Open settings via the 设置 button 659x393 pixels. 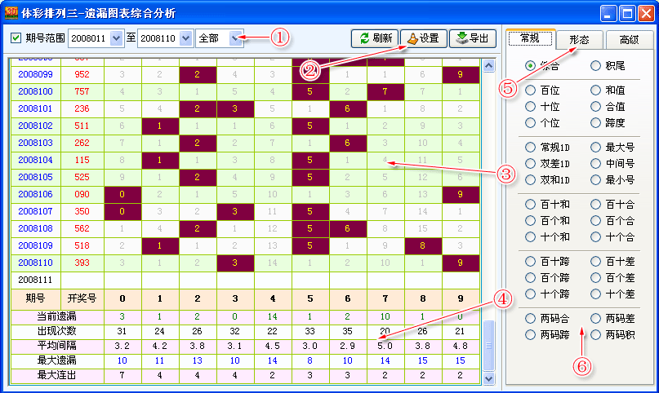(x=423, y=38)
